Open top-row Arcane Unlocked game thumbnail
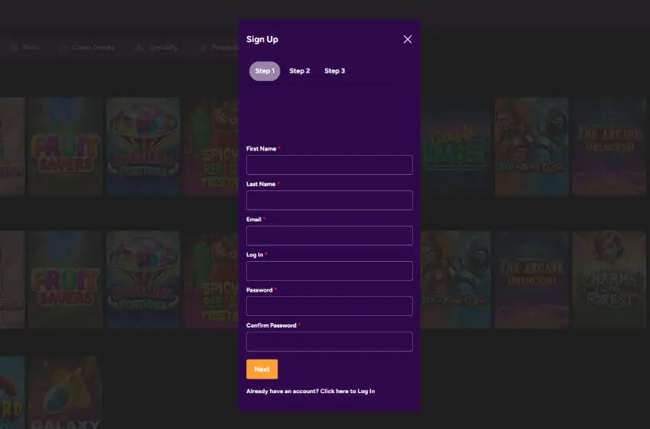 pyautogui.click(x=609, y=146)
